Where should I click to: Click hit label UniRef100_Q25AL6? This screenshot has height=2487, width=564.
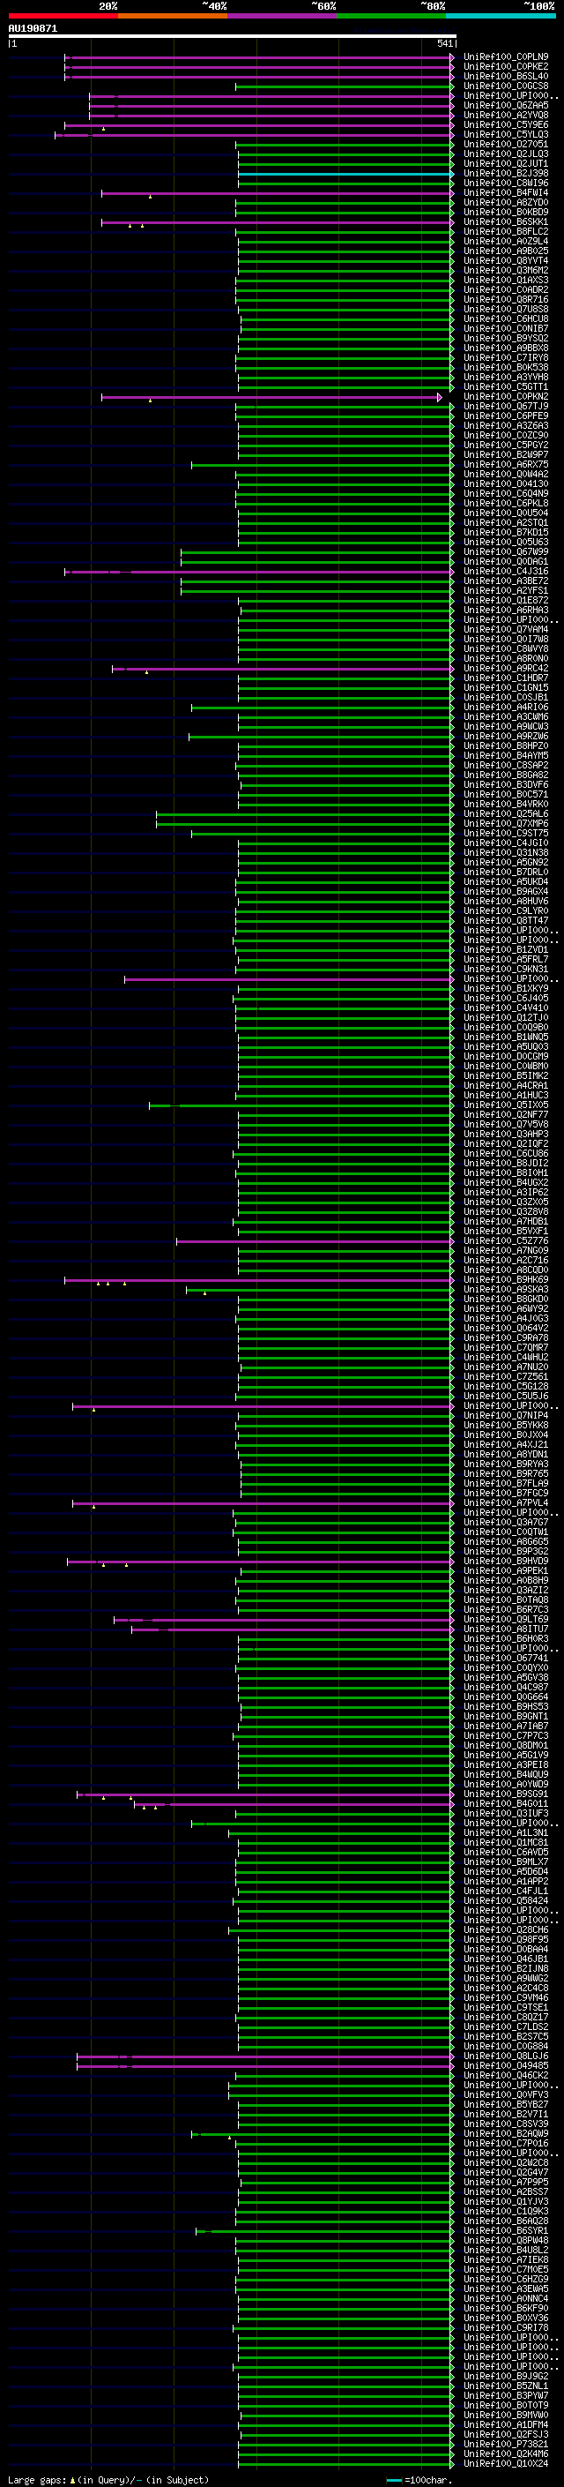(505, 814)
